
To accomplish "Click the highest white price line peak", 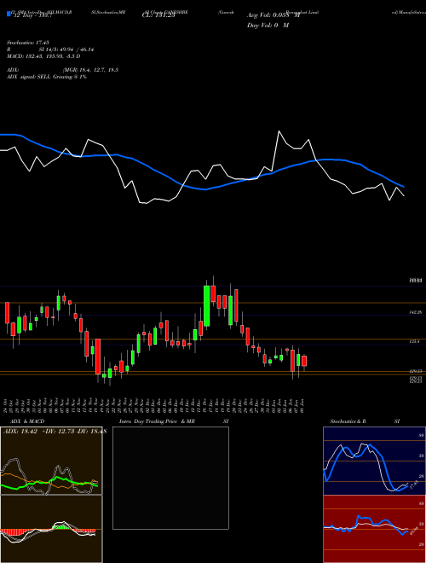I will tap(279, 131).
